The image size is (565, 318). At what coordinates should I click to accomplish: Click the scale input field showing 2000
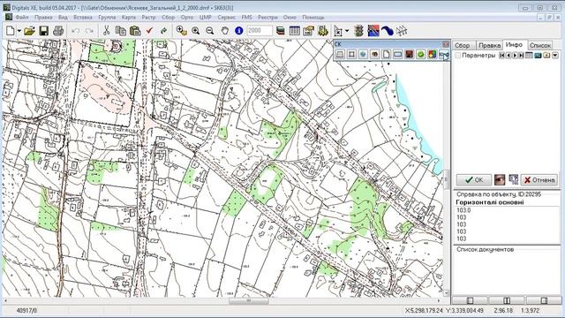point(260,31)
